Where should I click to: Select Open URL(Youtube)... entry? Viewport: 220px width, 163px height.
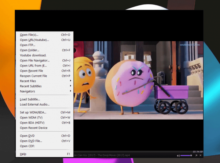pyautogui.click(x=45, y=40)
